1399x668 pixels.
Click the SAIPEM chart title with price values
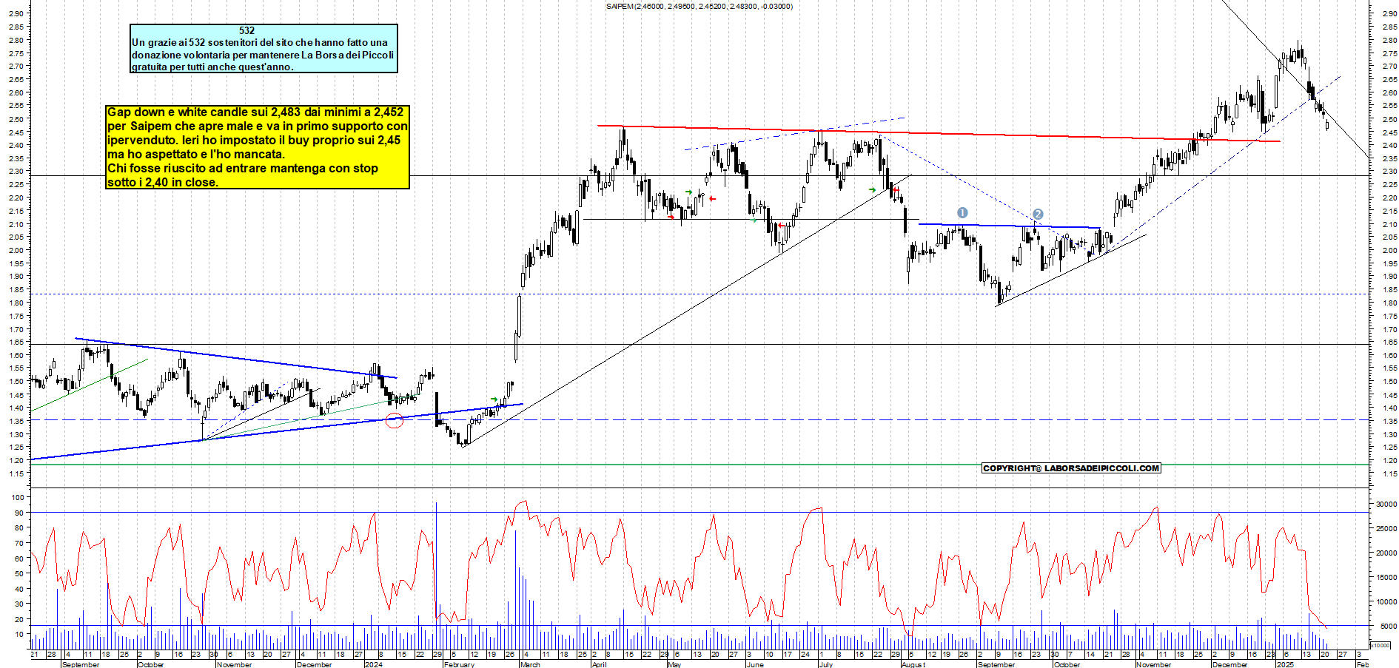click(699, 7)
